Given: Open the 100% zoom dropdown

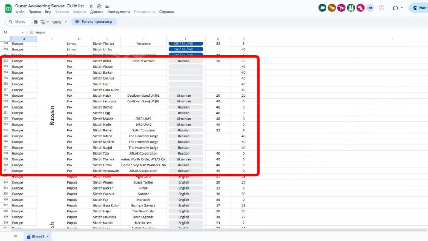Looking at the screenshot, I should pyautogui.click(x=60, y=22).
